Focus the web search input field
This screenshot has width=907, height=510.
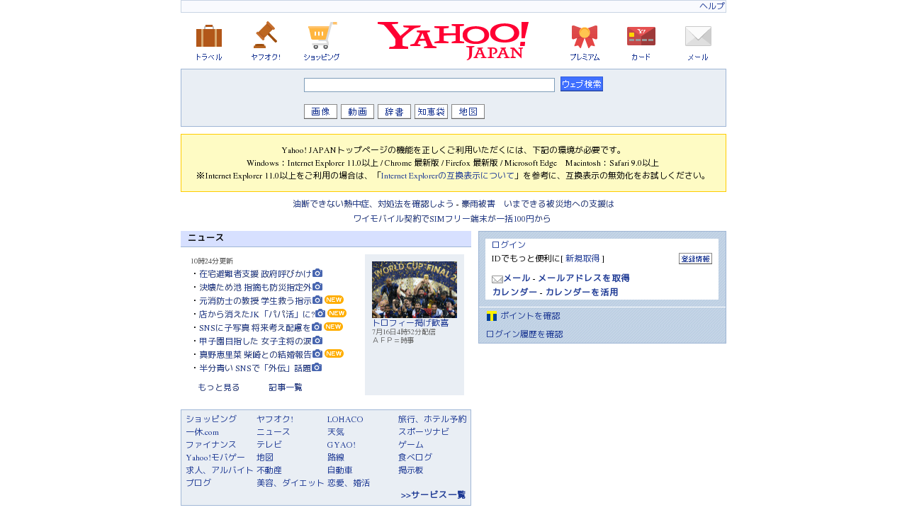click(429, 85)
